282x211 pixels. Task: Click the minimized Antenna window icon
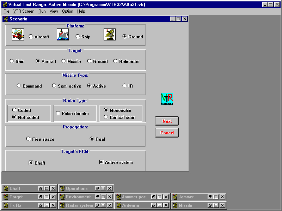click(118, 205)
